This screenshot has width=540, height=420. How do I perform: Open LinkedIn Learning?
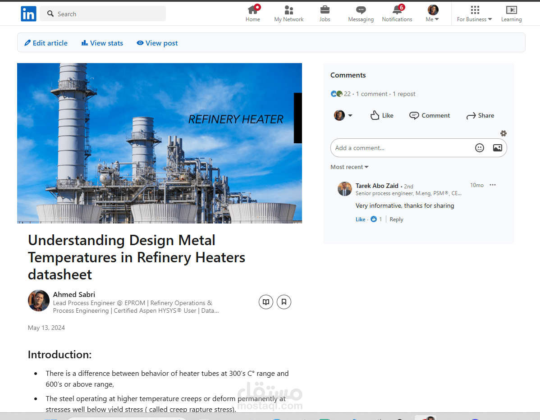click(512, 14)
